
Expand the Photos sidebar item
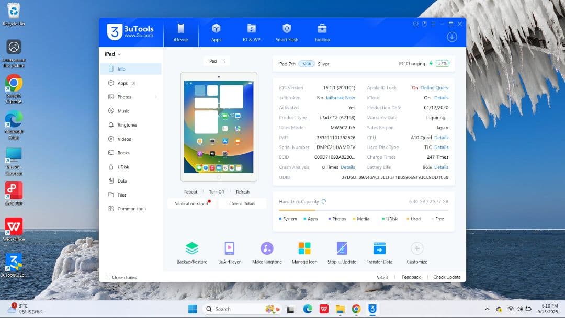point(155,97)
